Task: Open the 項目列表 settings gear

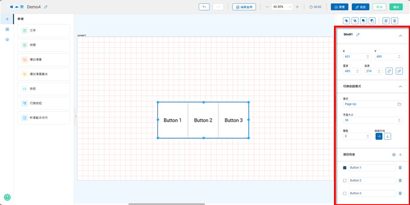Action: [393, 155]
